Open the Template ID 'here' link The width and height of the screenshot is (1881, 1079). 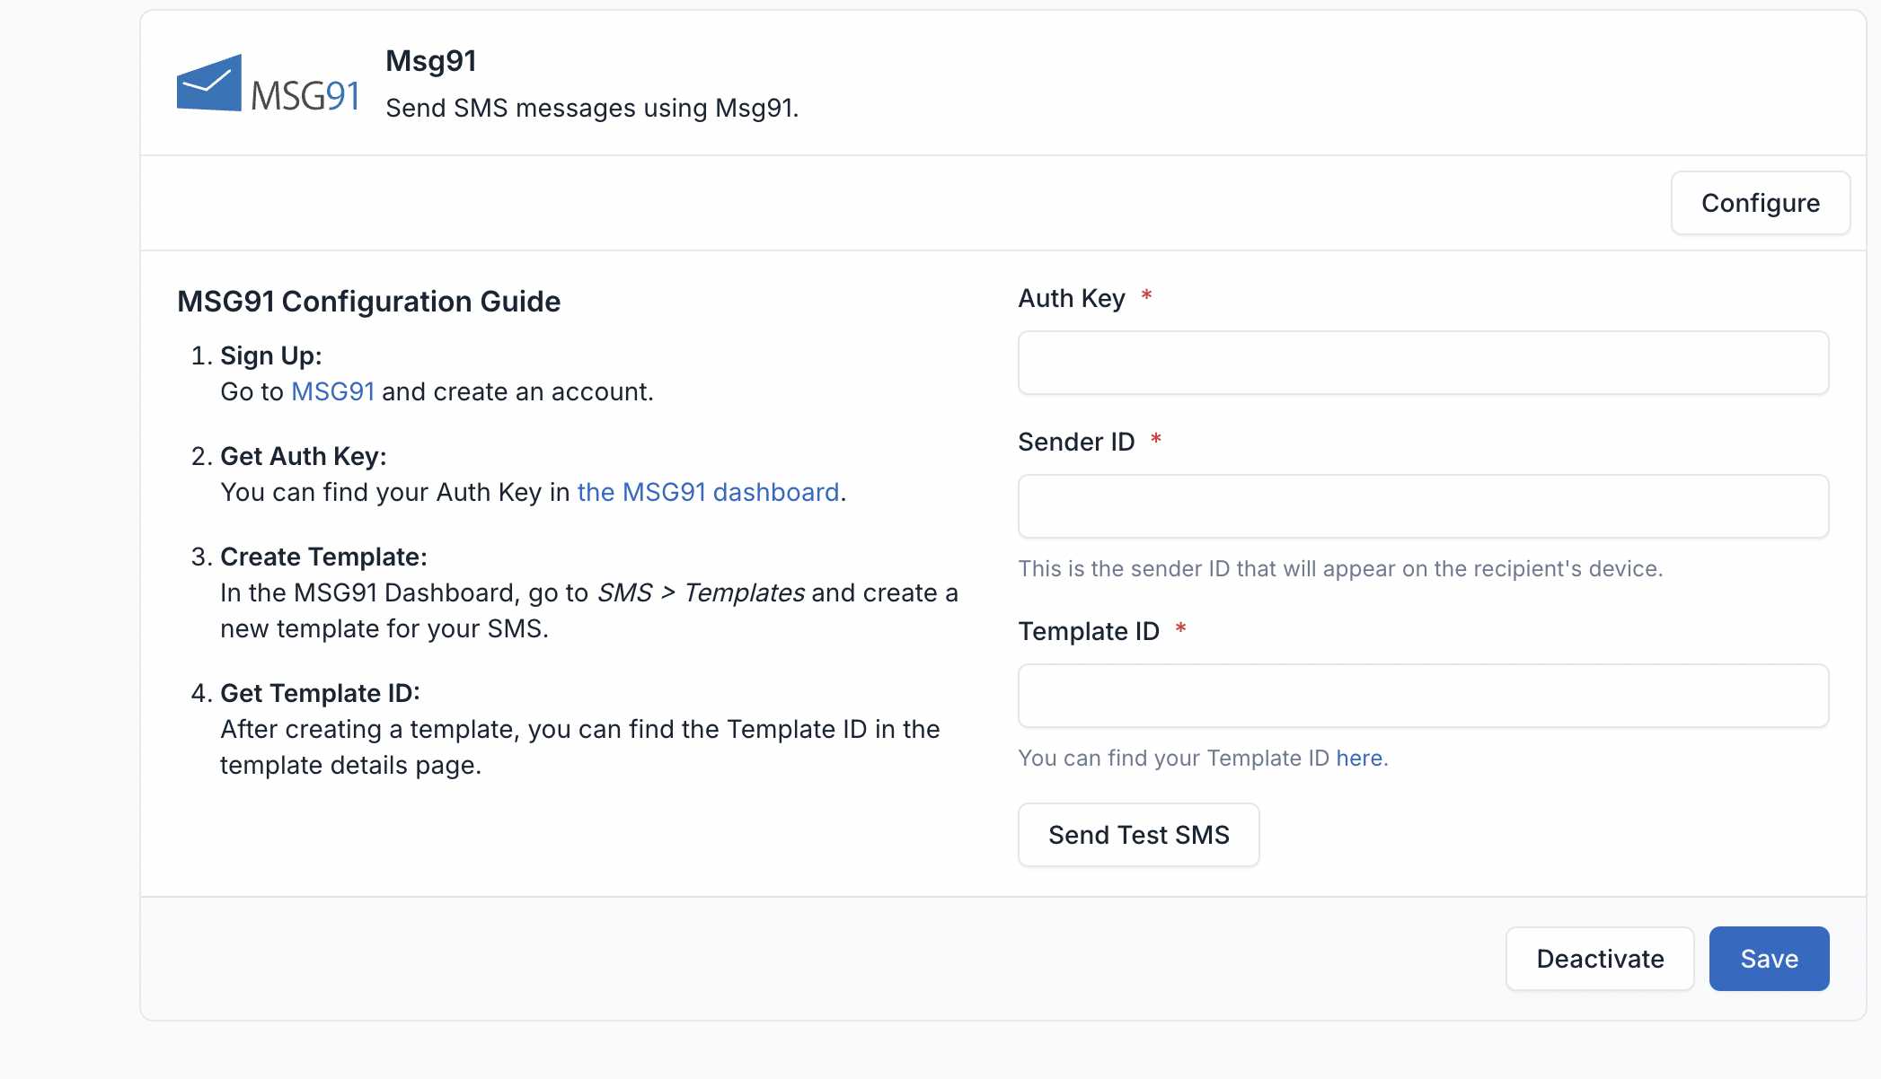pyautogui.click(x=1359, y=758)
